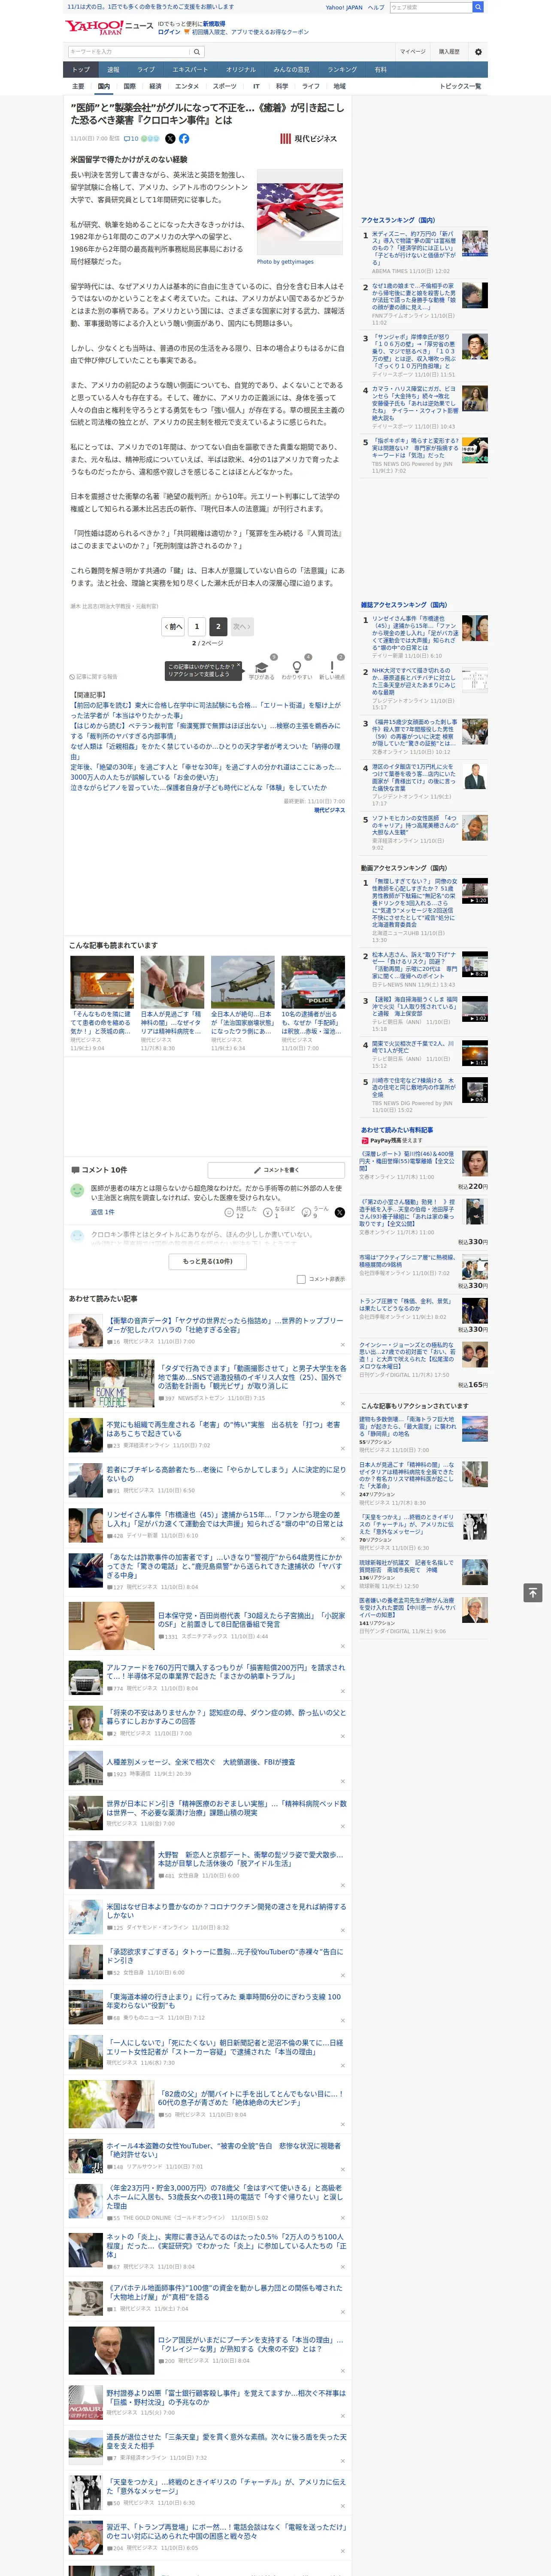Share article on Facebook below the headline

tap(184, 139)
